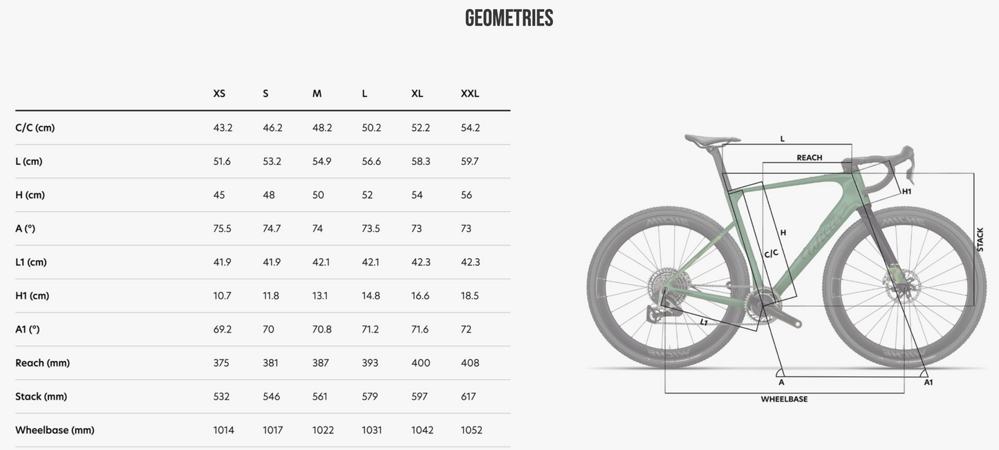
Task: Click the M size column header
Action: coord(317,94)
